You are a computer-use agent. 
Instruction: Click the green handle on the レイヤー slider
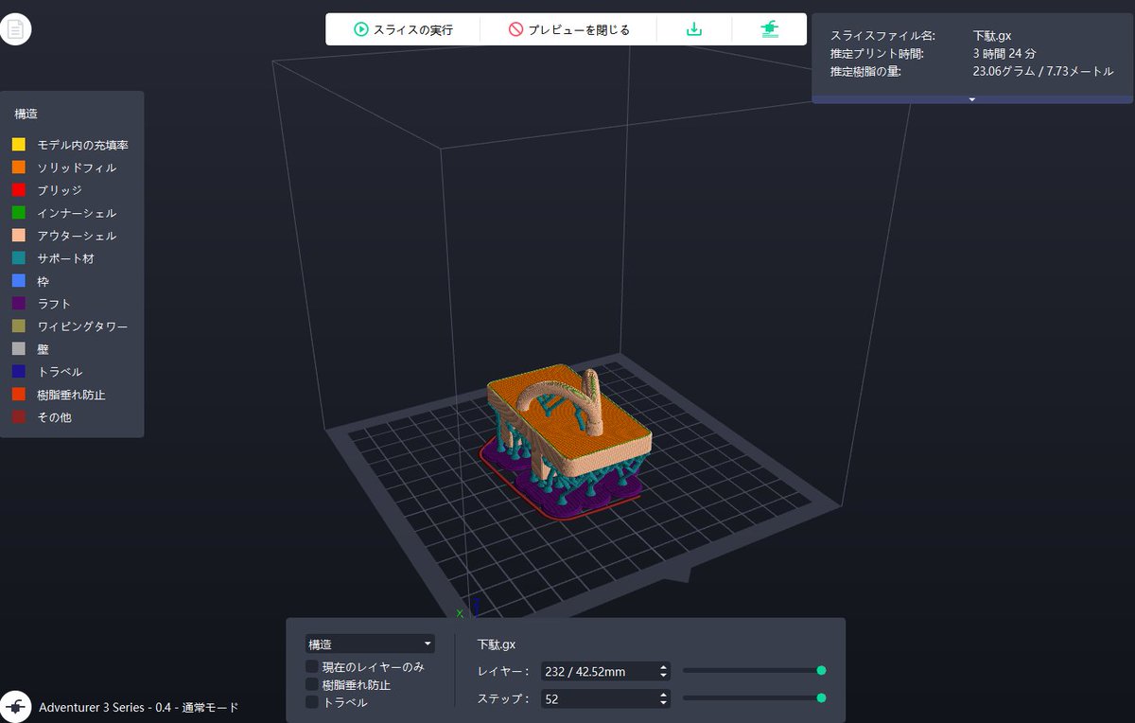pos(819,669)
